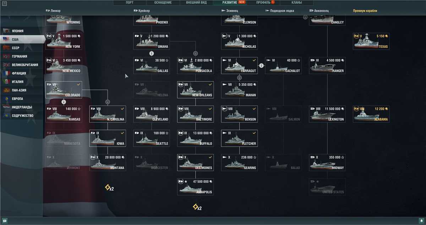Image resolution: width=426 pixels, height=225 pixels.
Task: Open the chat icon in bottom bar
Action: pyautogui.click(x=5, y=221)
